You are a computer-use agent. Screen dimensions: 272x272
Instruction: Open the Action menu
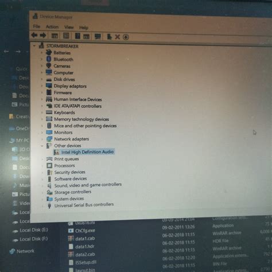52,27
